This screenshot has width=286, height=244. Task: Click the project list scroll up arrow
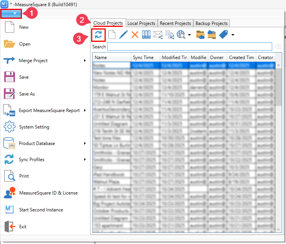click(278, 65)
